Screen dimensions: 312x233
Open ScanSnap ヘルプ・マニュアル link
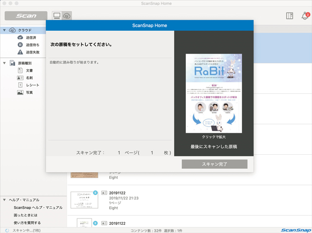pos(38,208)
